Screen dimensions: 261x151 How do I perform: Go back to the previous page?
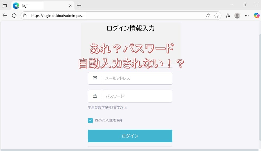(5, 16)
